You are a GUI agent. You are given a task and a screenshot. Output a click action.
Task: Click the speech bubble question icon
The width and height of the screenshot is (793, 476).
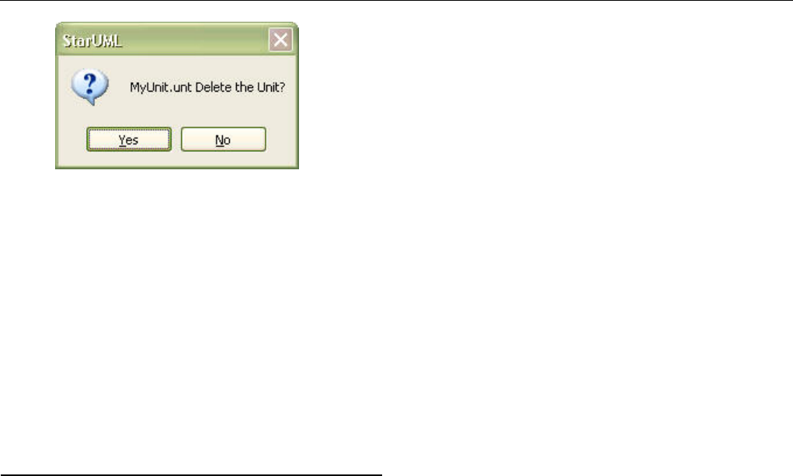(90, 87)
